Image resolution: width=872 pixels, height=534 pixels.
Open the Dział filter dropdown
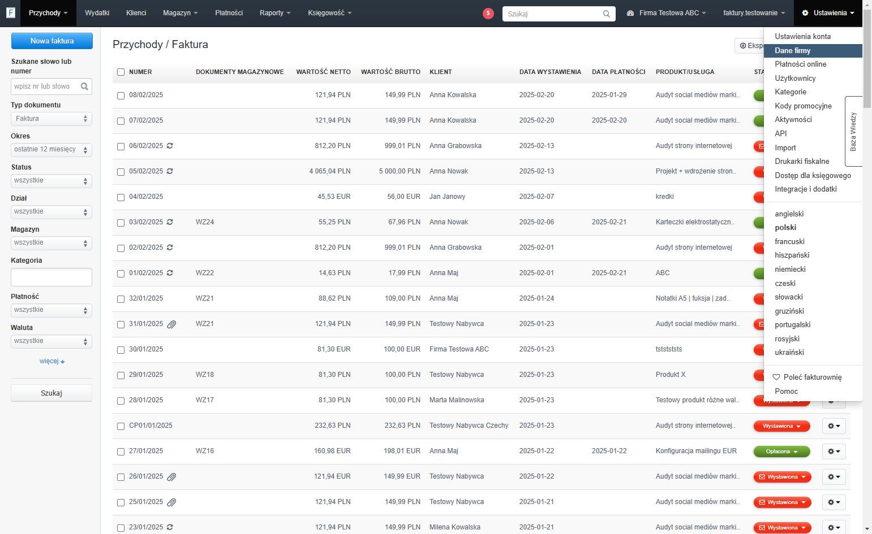pos(51,212)
